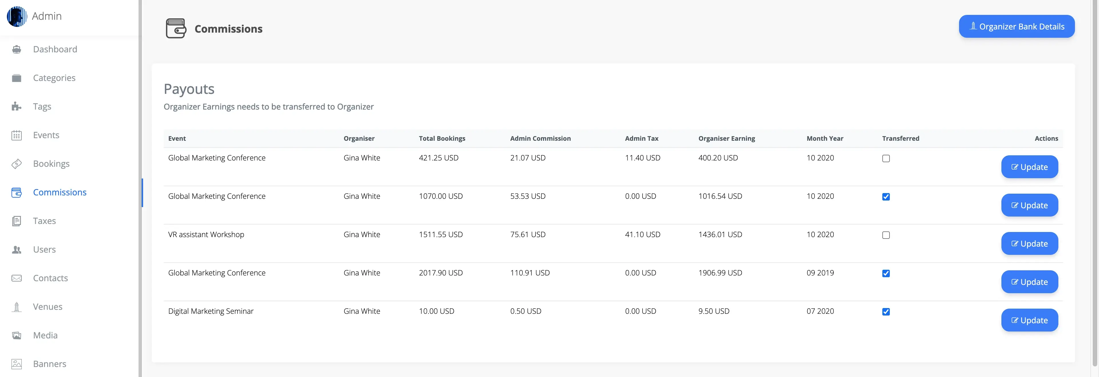Click the Tags puzzle icon
The height and width of the screenshot is (377, 1099).
(17, 107)
